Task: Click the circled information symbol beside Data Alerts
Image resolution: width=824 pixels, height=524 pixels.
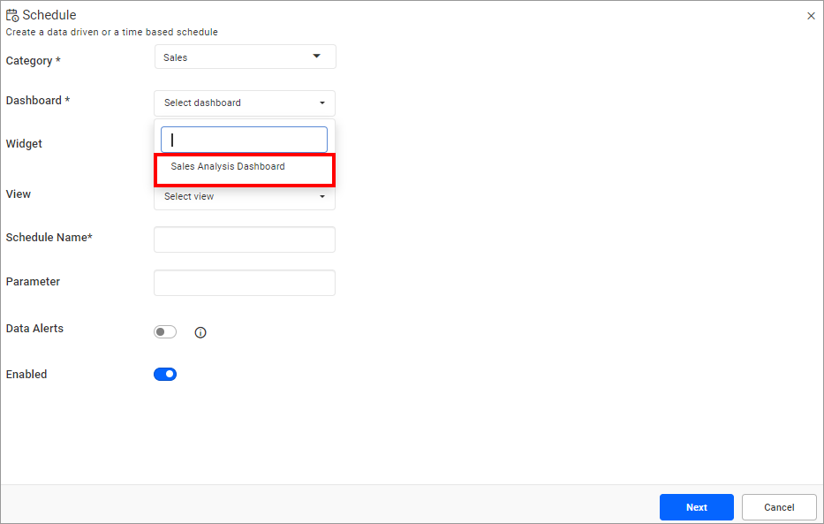Action: 200,331
